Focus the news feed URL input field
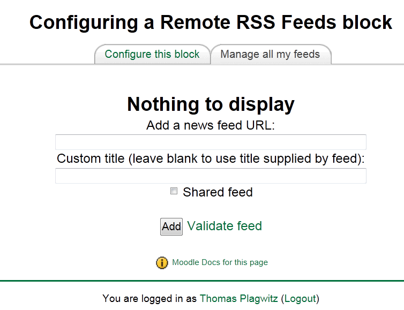This screenshot has width=404, height=310. point(211,142)
